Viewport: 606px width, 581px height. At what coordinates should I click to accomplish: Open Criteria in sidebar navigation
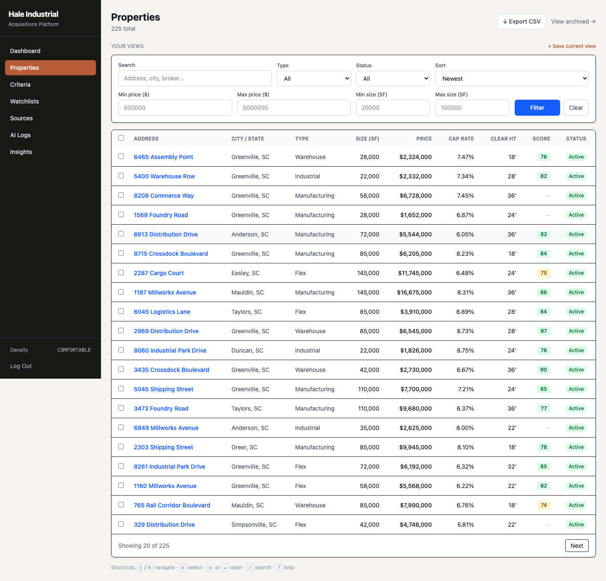pyautogui.click(x=50, y=85)
